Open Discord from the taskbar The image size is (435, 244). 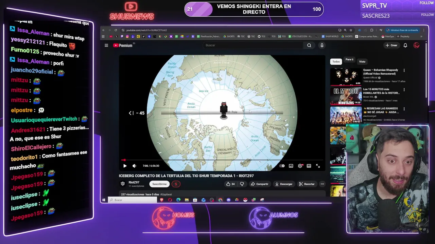tap(228, 200)
